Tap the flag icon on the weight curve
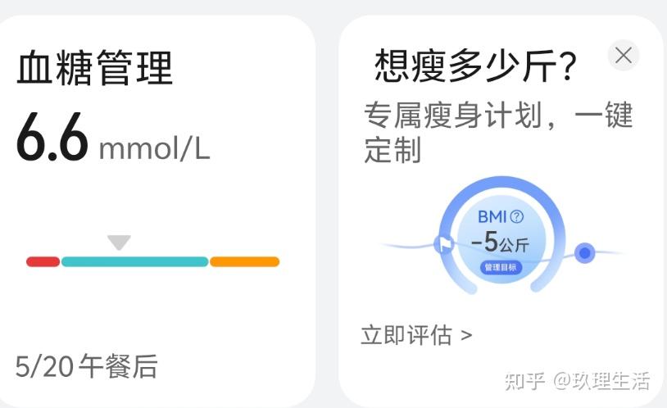Image resolution: width=667 pixels, height=408 pixels. [x=444, y=244]
